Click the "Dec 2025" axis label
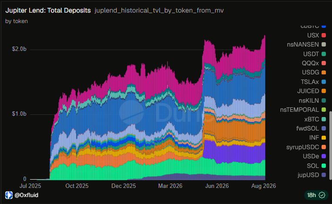This screenshot has height=204, width=332. point(124,186)
